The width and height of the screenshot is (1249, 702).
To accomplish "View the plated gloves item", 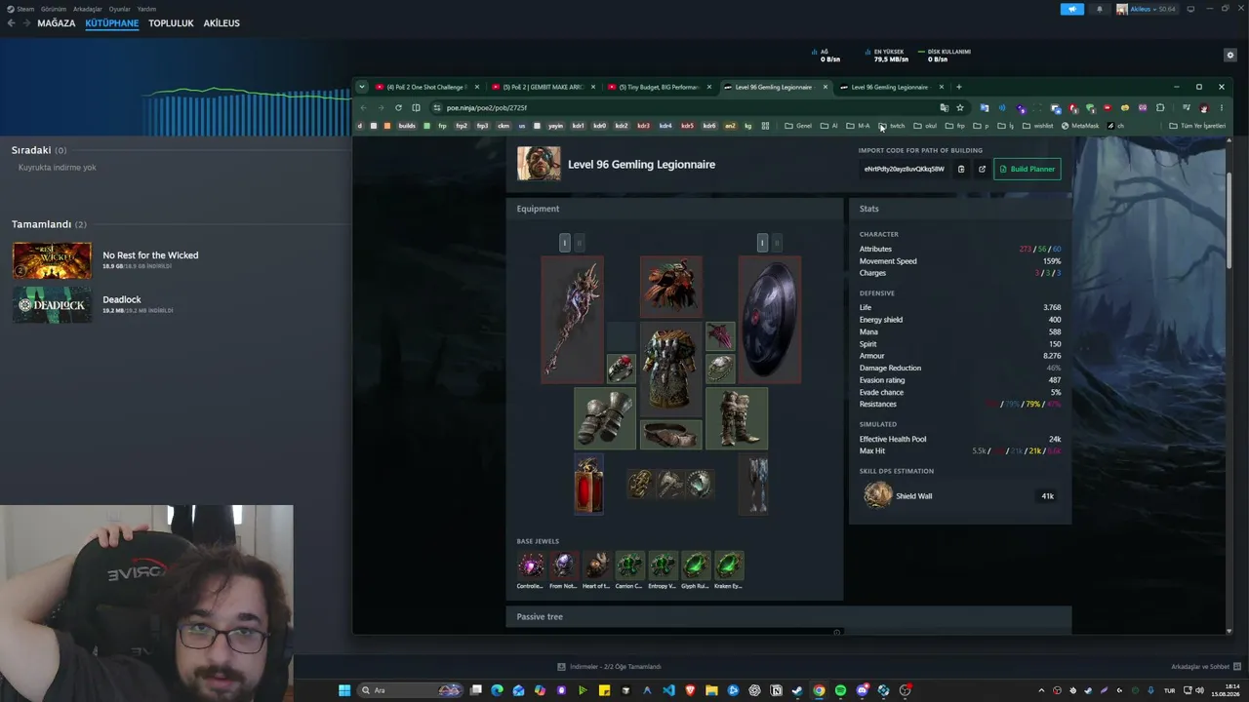I will coord(605,418).
